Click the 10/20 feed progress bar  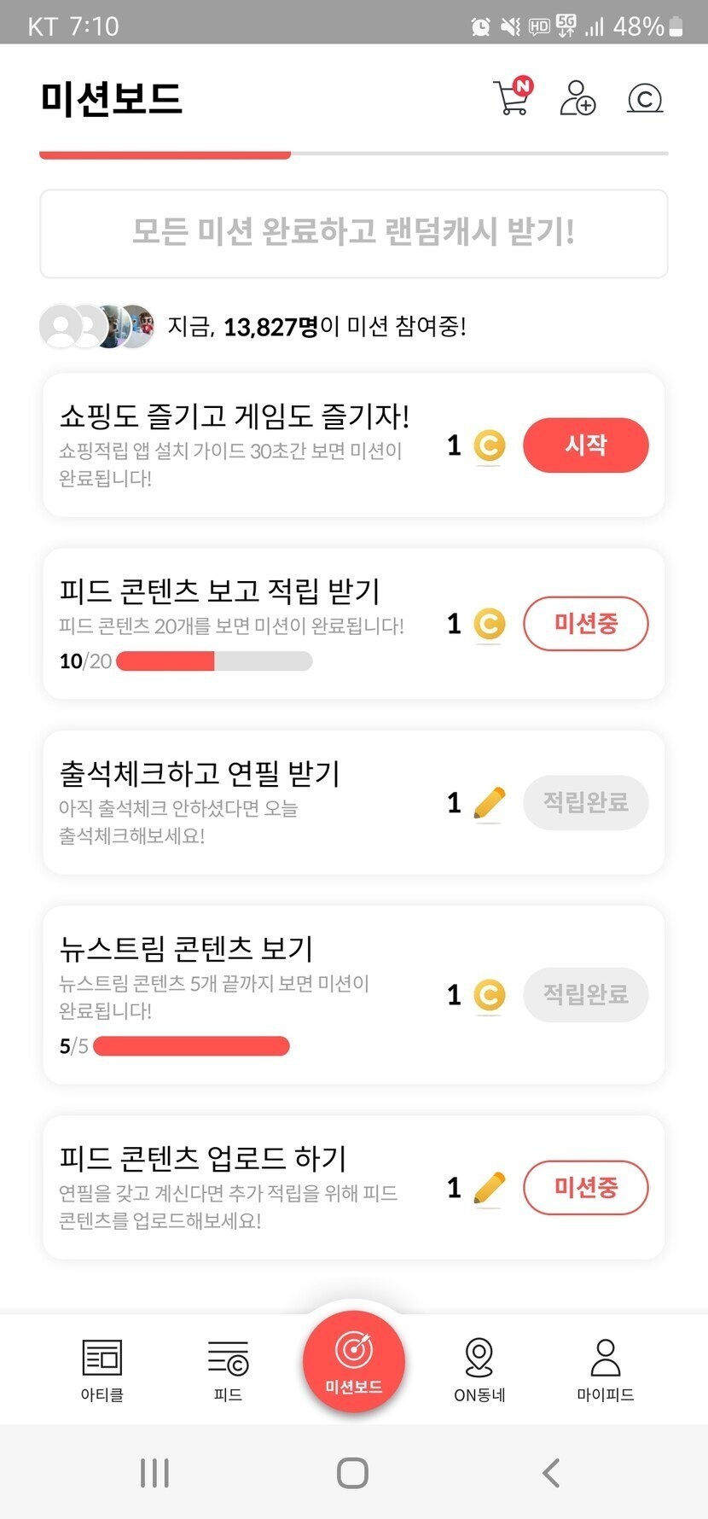214,661
